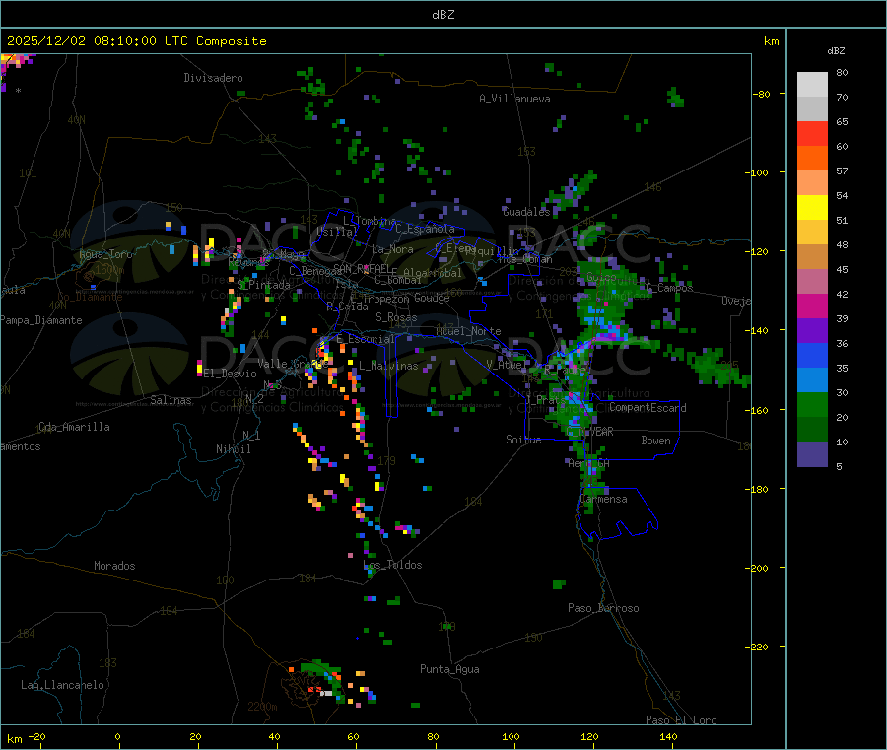Select the Paso_Burroso label

pyautogui.click(x=603, y=609)
